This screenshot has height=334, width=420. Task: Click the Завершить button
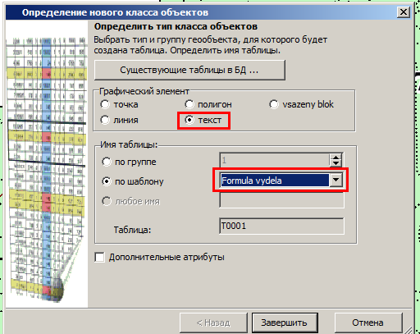(x=285, y=323)
